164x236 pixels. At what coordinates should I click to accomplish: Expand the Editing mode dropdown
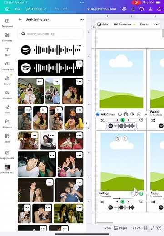pos(36,9)
